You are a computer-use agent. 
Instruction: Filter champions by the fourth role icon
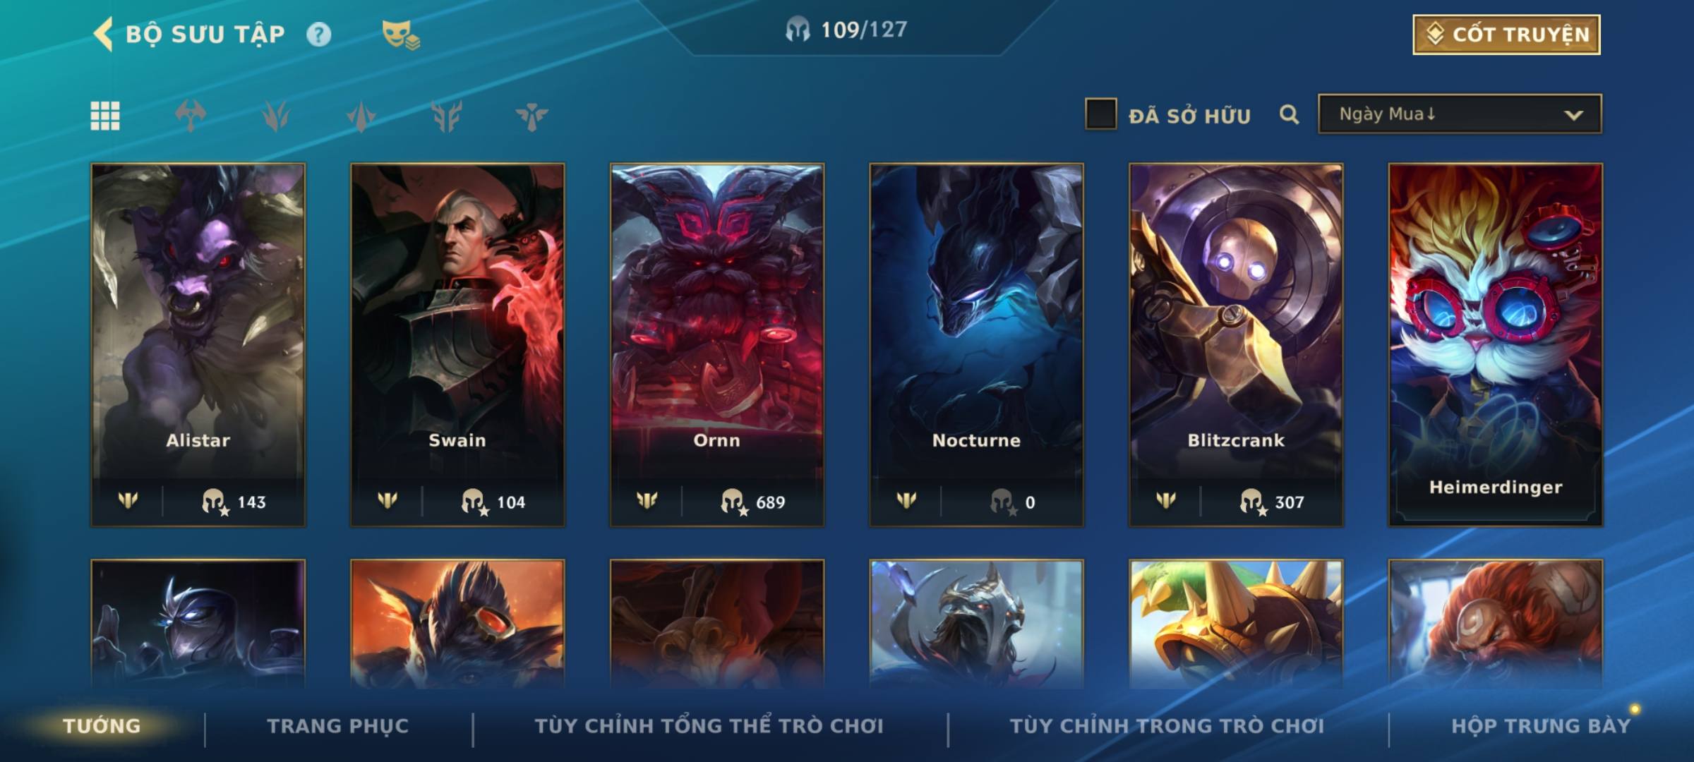447,116
